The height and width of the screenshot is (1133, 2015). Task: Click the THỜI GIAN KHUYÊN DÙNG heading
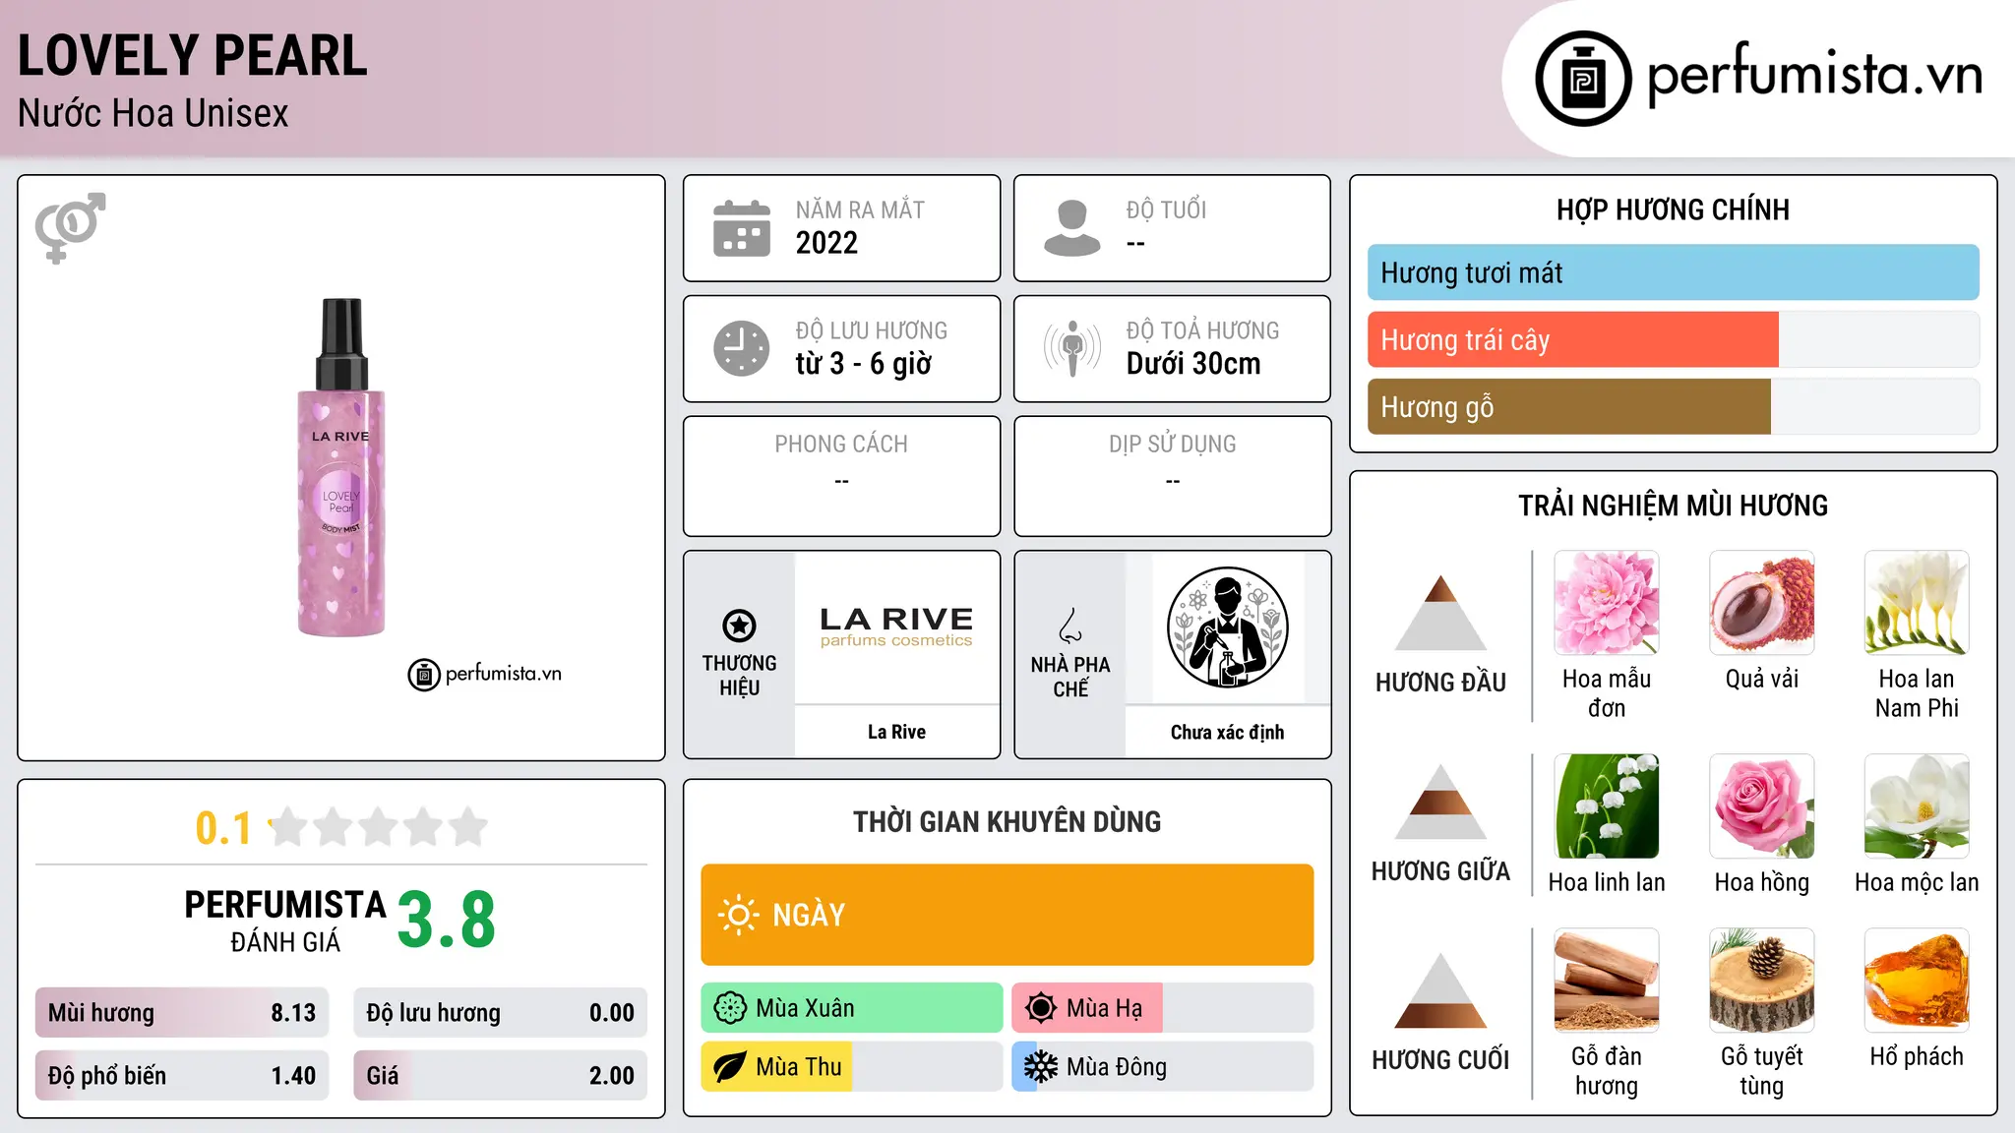click(1007, 821)
